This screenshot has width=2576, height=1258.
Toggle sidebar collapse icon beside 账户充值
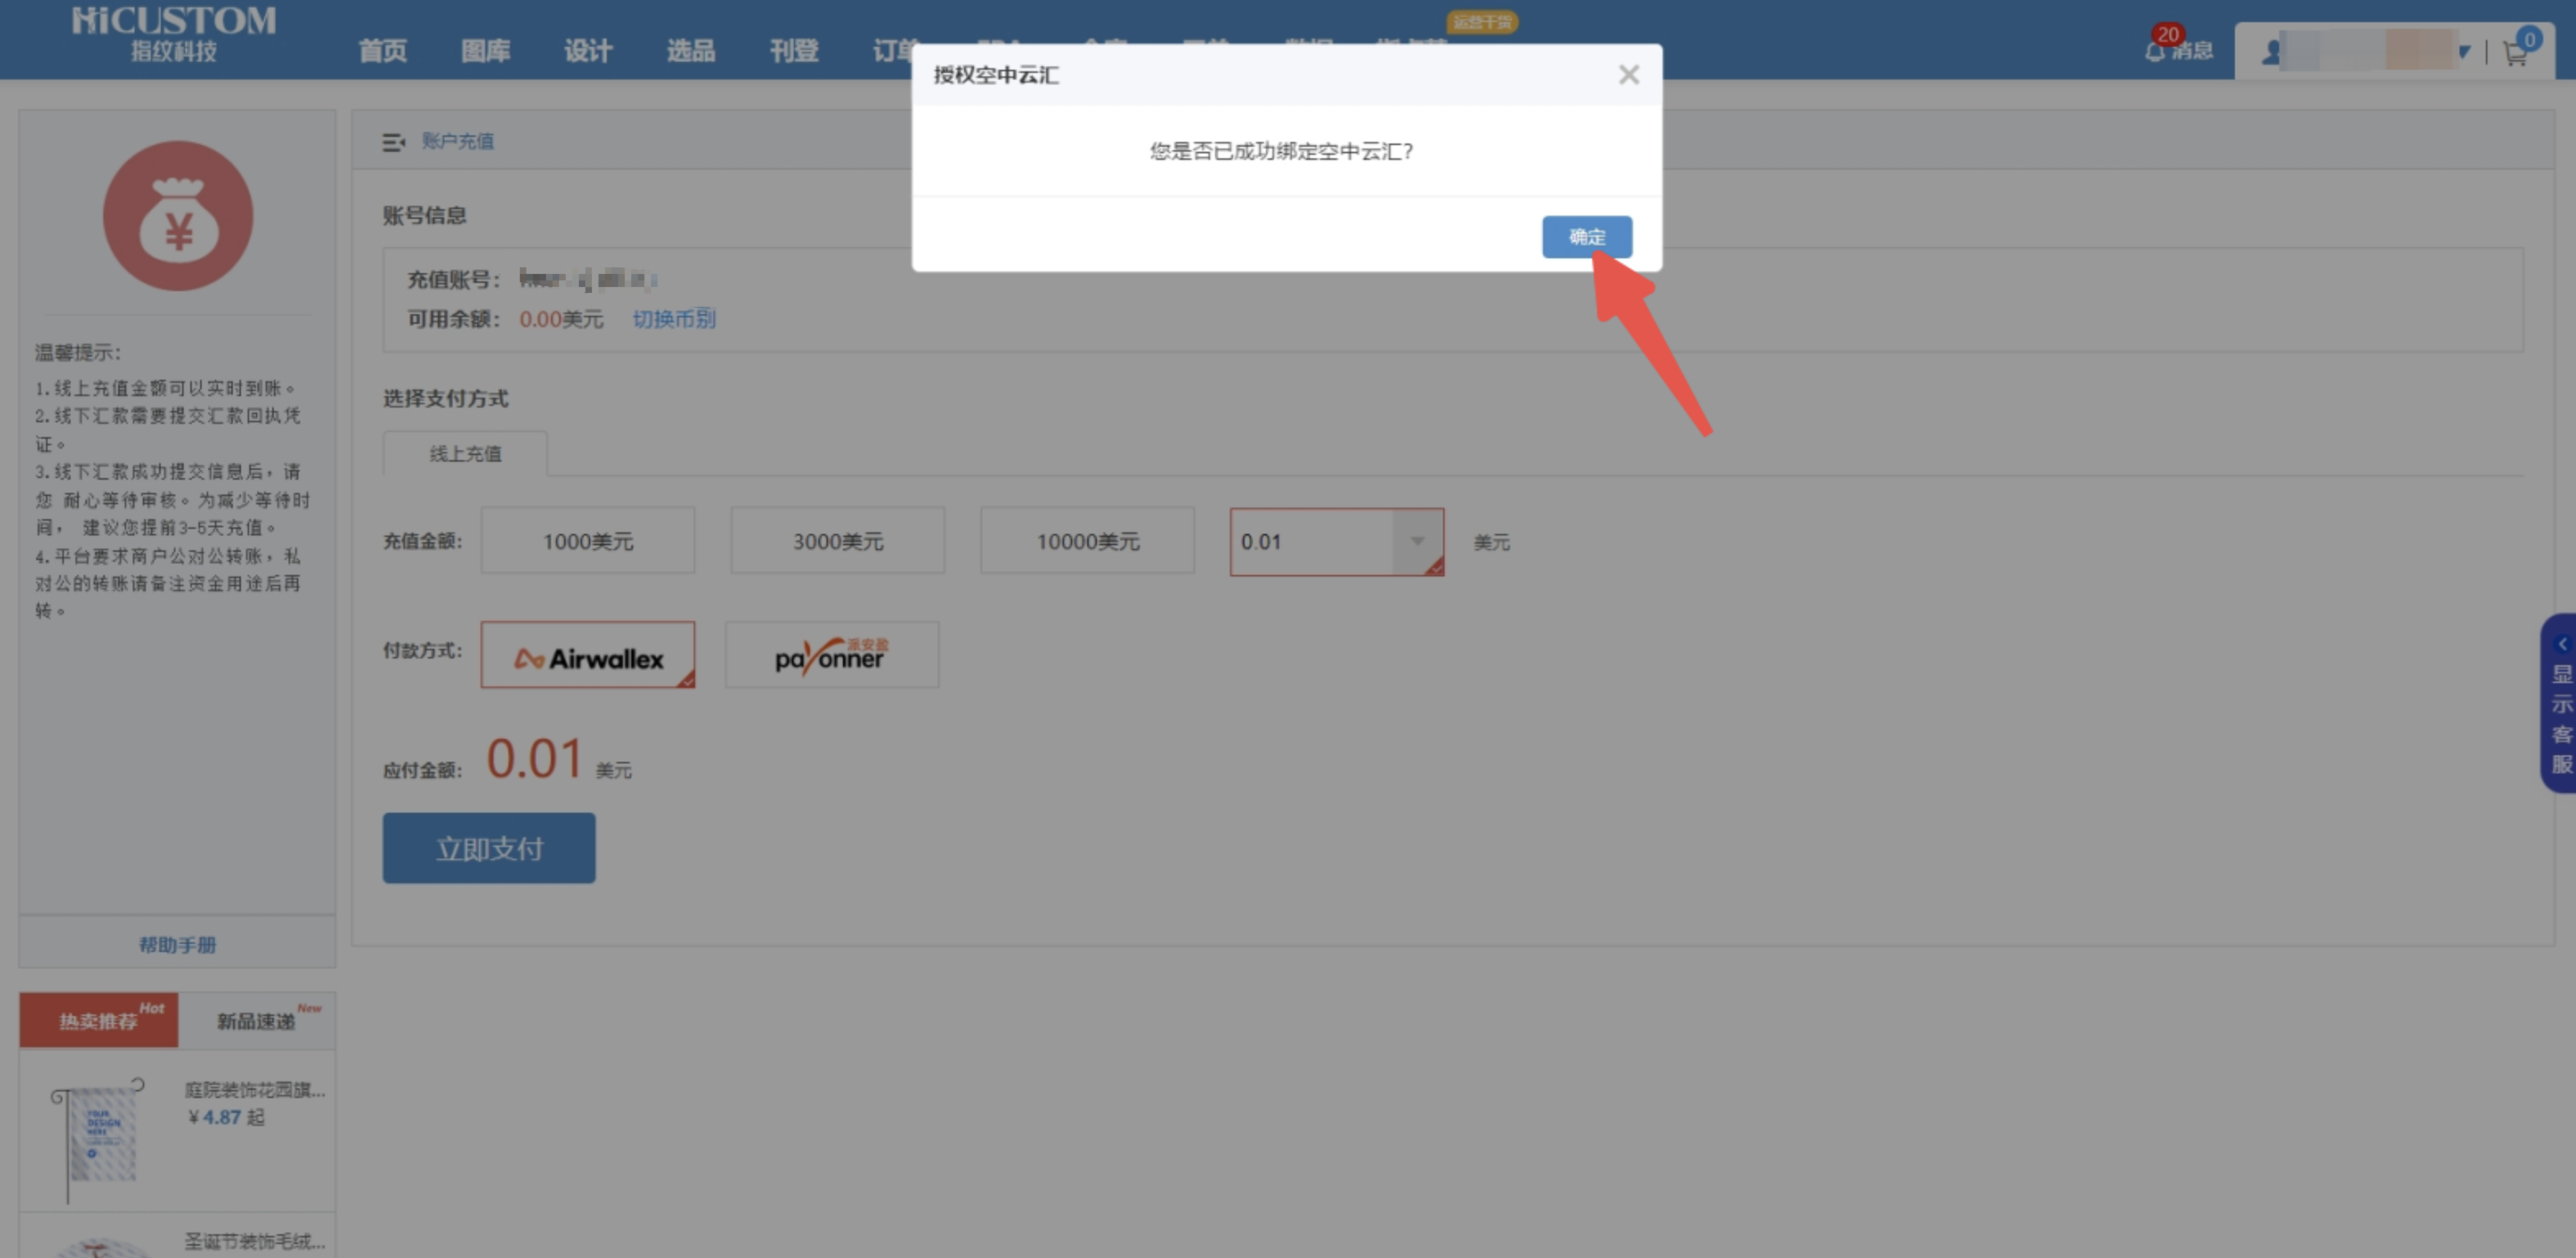pyautogui.click(x=393, y=142)
